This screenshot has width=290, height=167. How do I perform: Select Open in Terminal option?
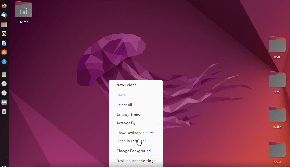coord(136,141)
